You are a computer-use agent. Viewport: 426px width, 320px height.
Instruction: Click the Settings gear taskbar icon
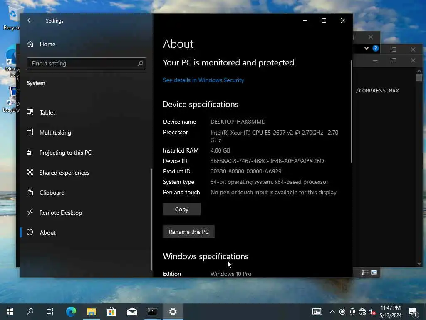173,312
